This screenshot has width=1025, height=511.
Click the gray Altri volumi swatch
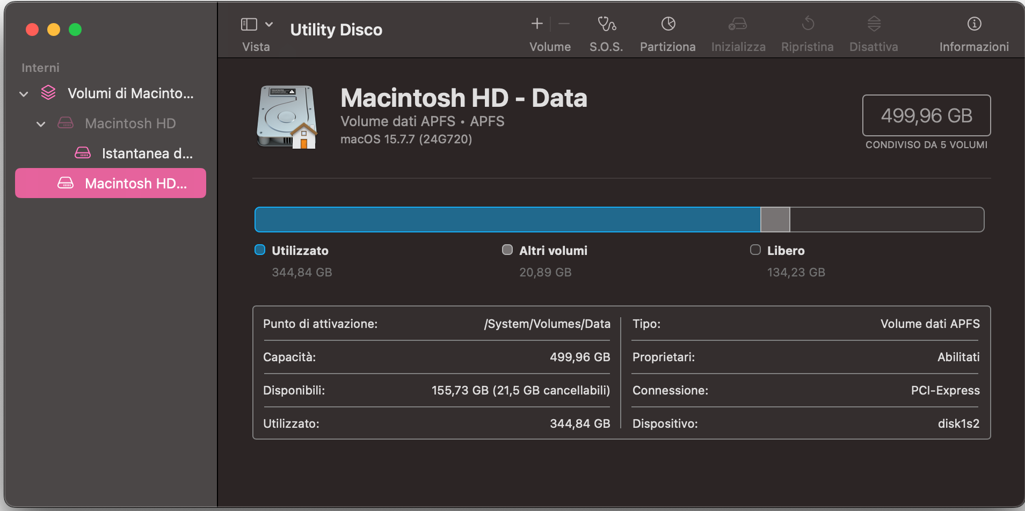507,250
